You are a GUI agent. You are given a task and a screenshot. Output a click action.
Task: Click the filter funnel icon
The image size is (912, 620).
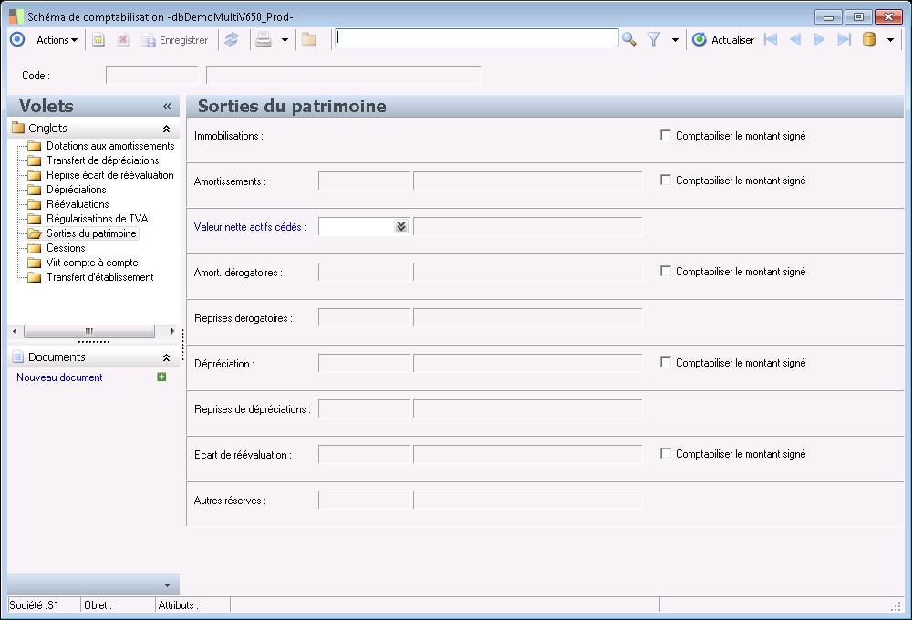[x=654, y=39]
